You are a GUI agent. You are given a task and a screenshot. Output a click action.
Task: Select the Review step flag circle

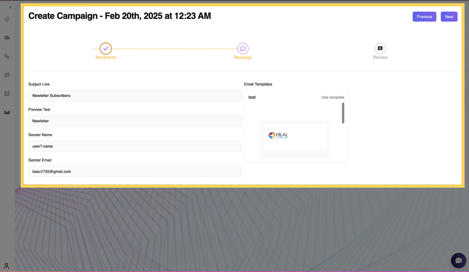pos(380,48)
